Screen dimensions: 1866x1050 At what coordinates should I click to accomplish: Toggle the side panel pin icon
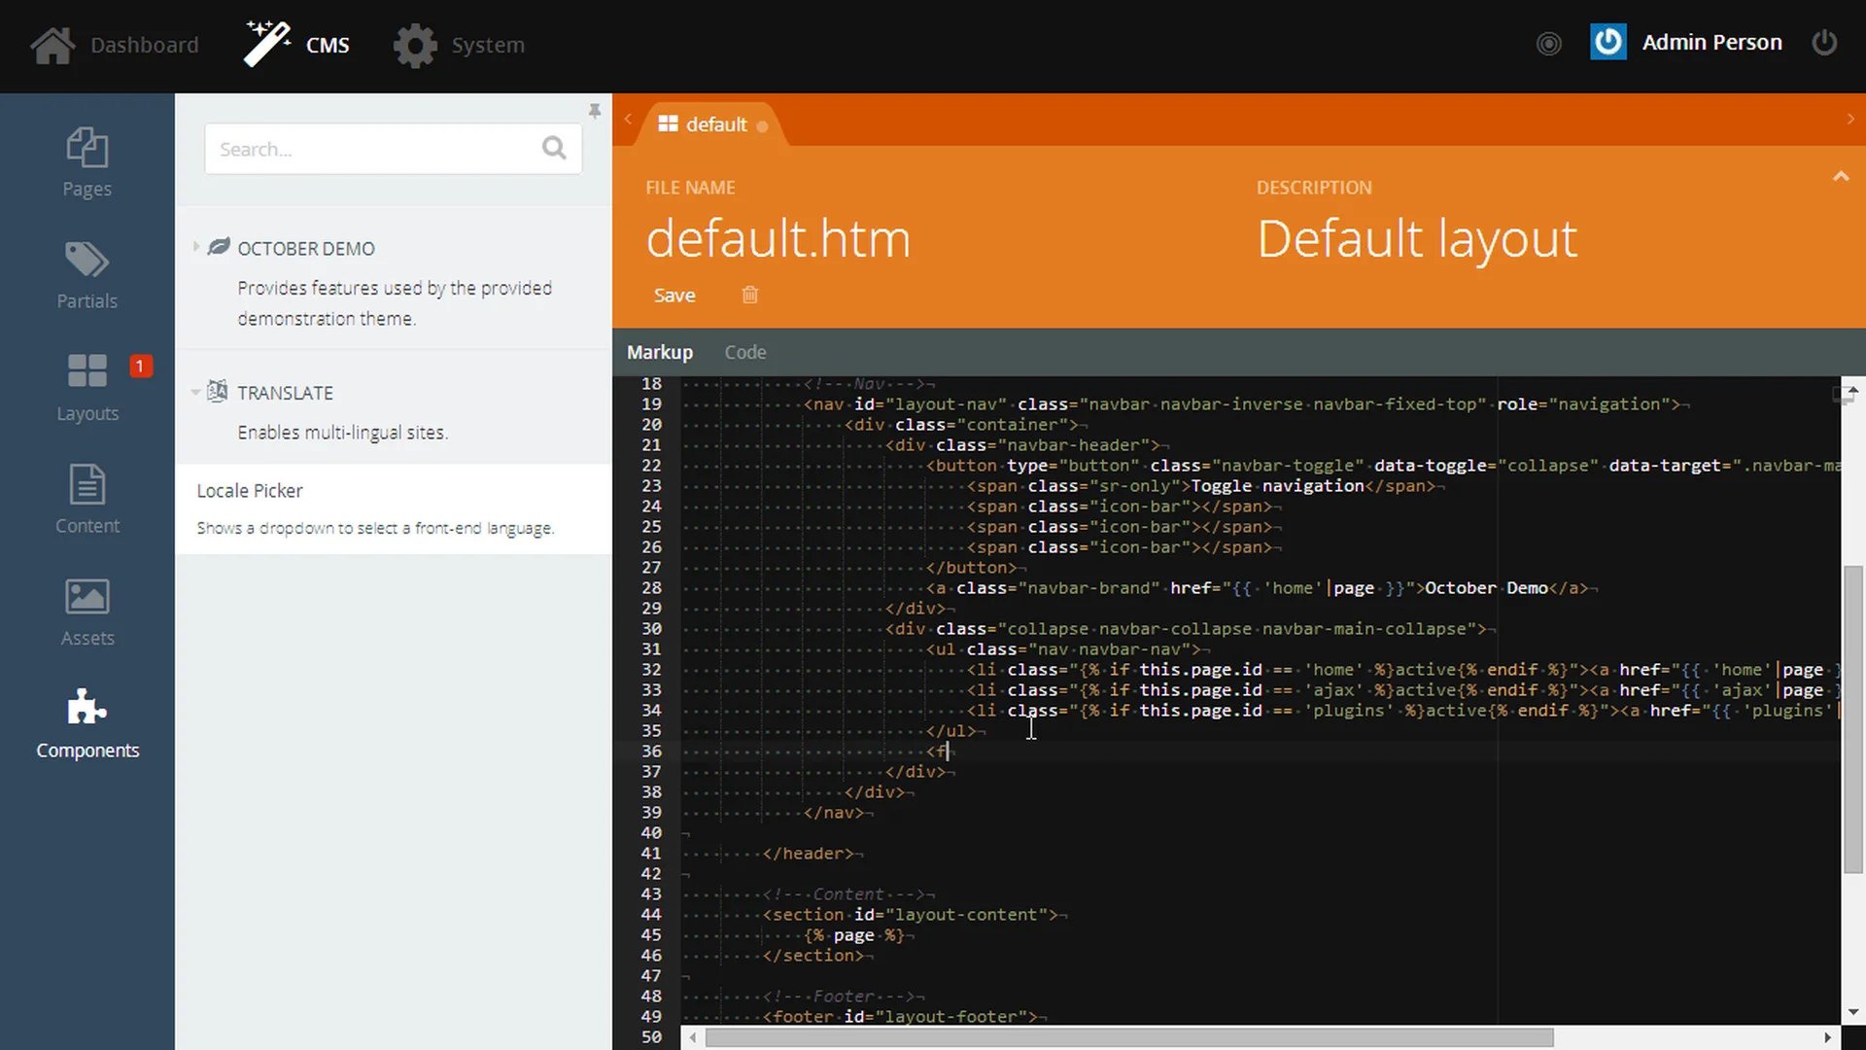[x=594, y=111]
